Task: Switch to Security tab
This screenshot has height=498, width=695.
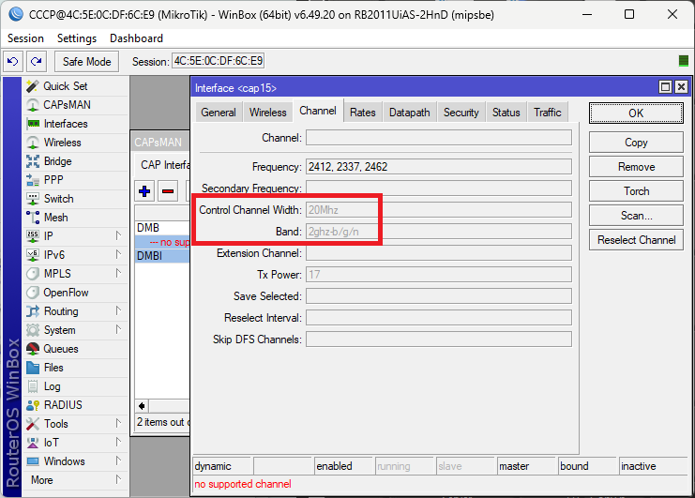Action: (461, 113)
